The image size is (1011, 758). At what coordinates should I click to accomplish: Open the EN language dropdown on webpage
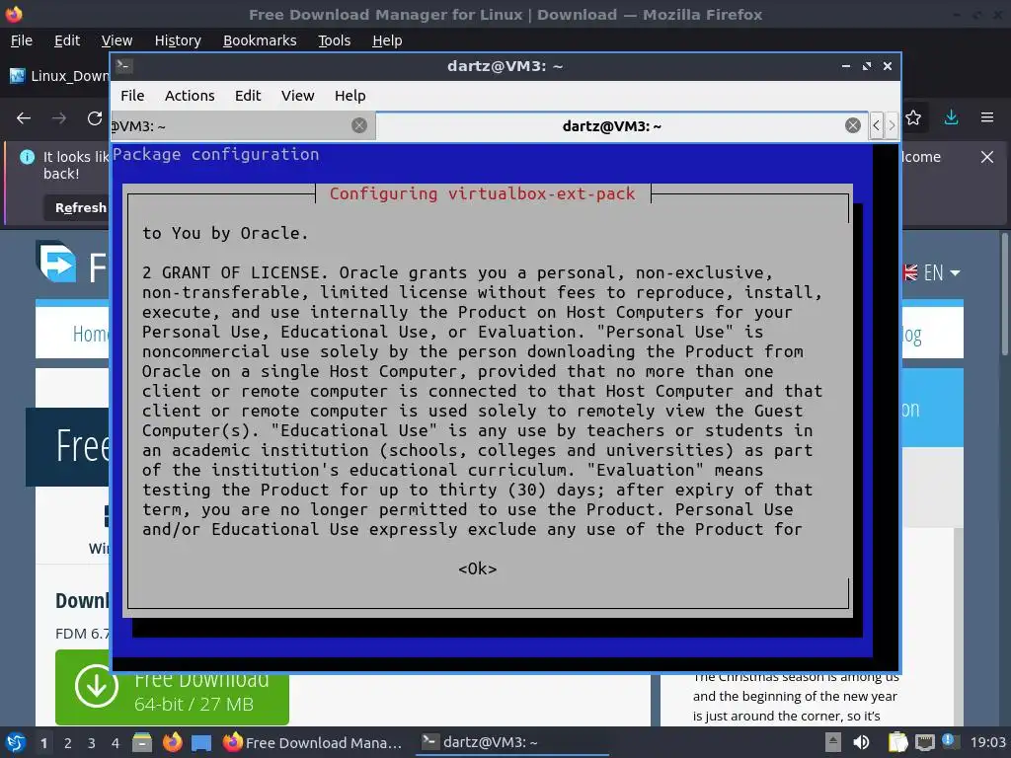click(x=932, y=272)
